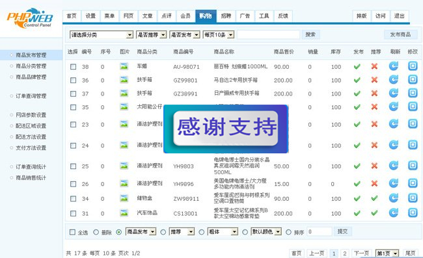Check the box for product 31
The height and width of the screenshot is (258, 423).
73,213
